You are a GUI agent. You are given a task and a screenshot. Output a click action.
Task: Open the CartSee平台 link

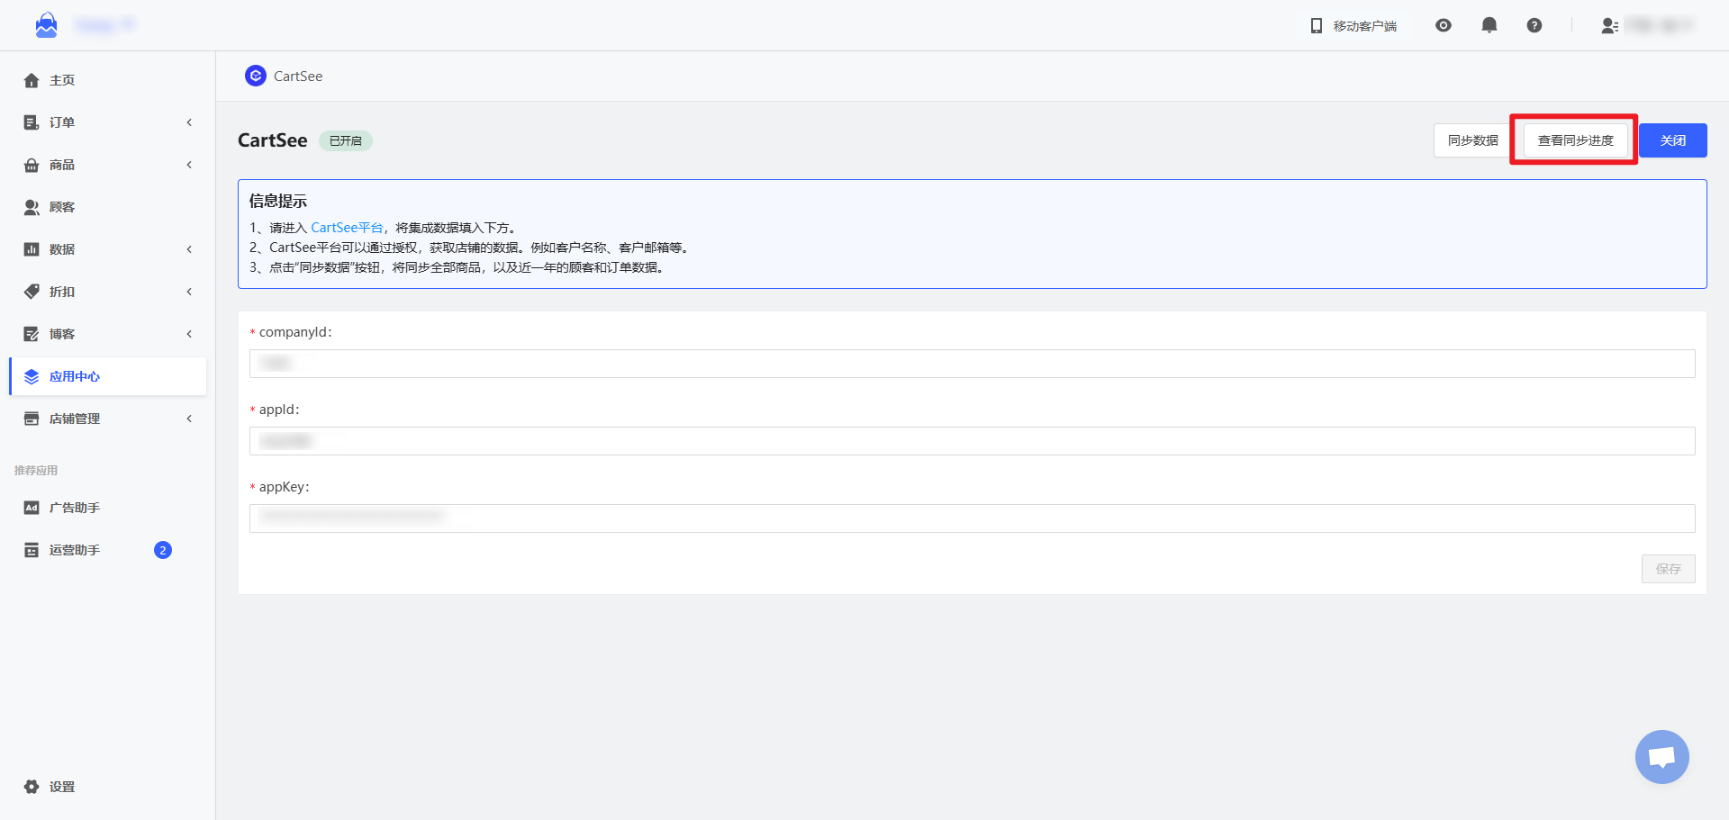[347, 228]
